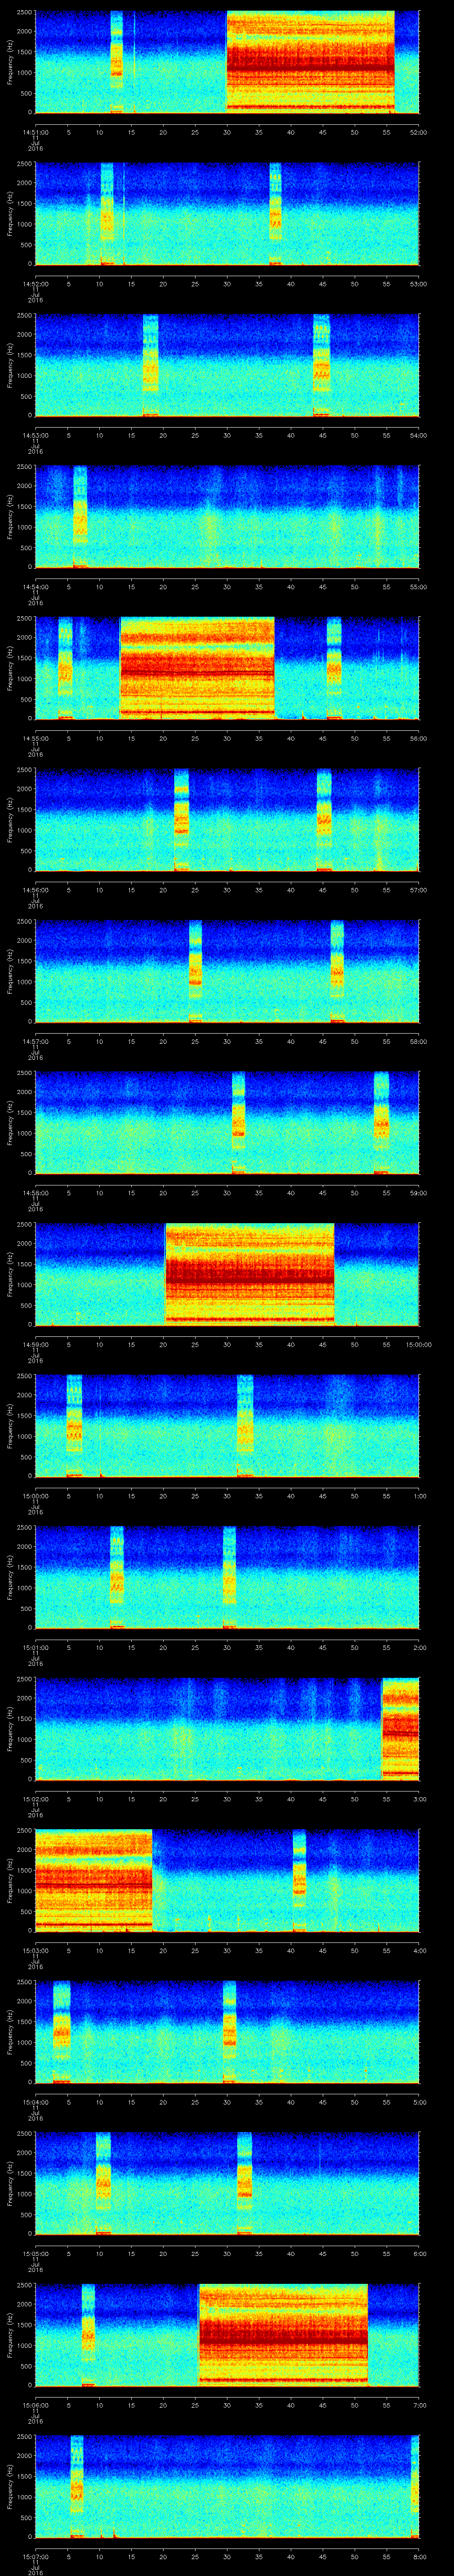Image resolution: width=454 pixels, height=2576 pixels.
Task: Select the pulse near 6 seconds in 14:54 spectrogram
Action: [80, 517]
